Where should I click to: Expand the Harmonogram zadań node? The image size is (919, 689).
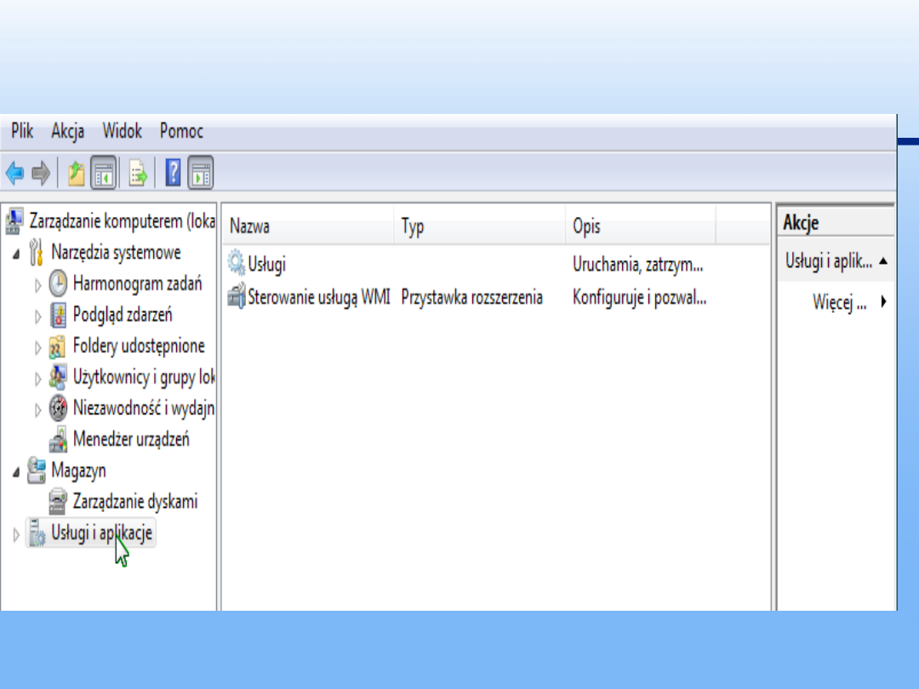click(37, 285)
